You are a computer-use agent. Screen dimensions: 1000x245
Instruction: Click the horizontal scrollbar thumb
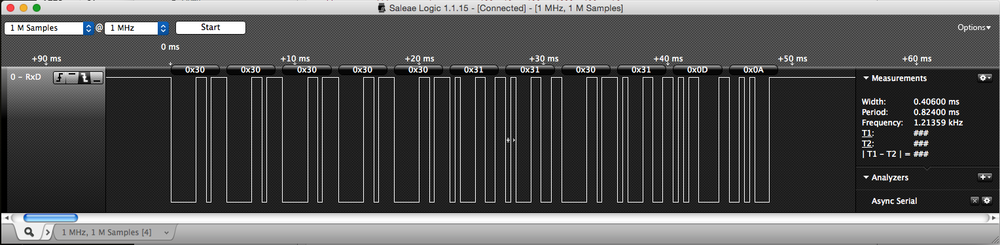point(50,218)
